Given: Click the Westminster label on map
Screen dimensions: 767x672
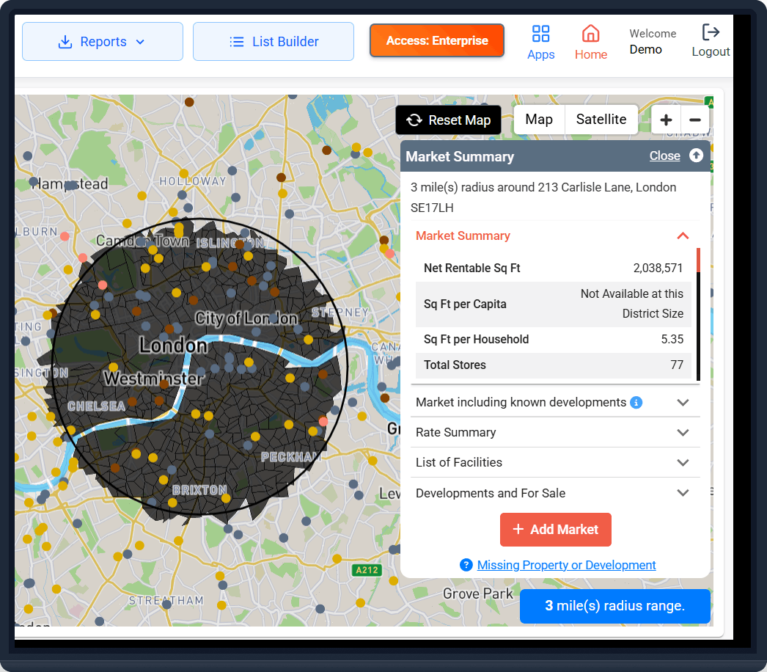Looking at the screenshot, I should click(x=153, y=379).
